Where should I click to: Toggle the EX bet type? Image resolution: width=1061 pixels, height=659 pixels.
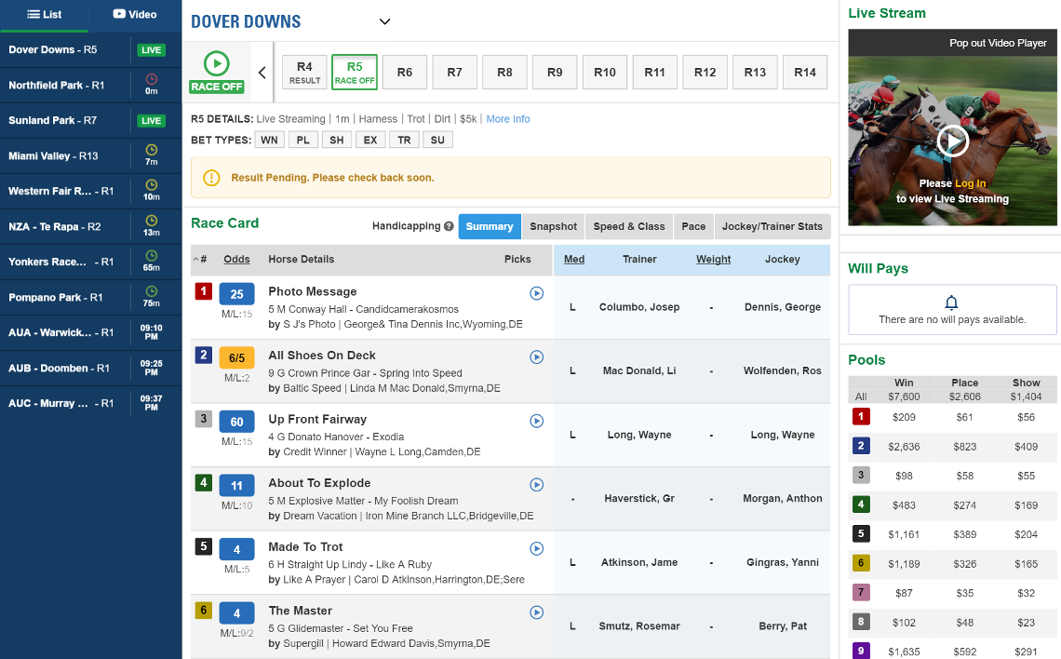coord(370,140)
